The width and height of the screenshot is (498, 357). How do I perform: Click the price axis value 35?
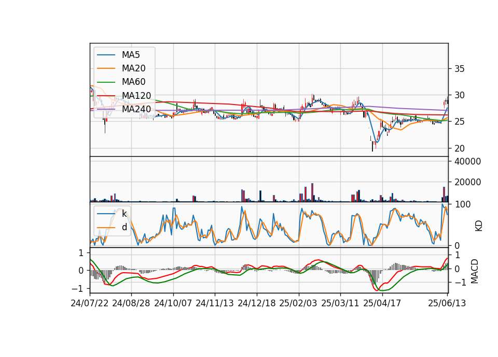click(x=459, y=69)
